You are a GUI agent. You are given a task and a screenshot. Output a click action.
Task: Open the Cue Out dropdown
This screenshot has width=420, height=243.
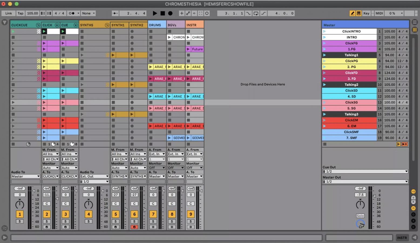click(x=365, y=171)
